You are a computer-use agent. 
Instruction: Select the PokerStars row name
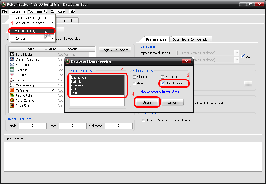point(23,106)
